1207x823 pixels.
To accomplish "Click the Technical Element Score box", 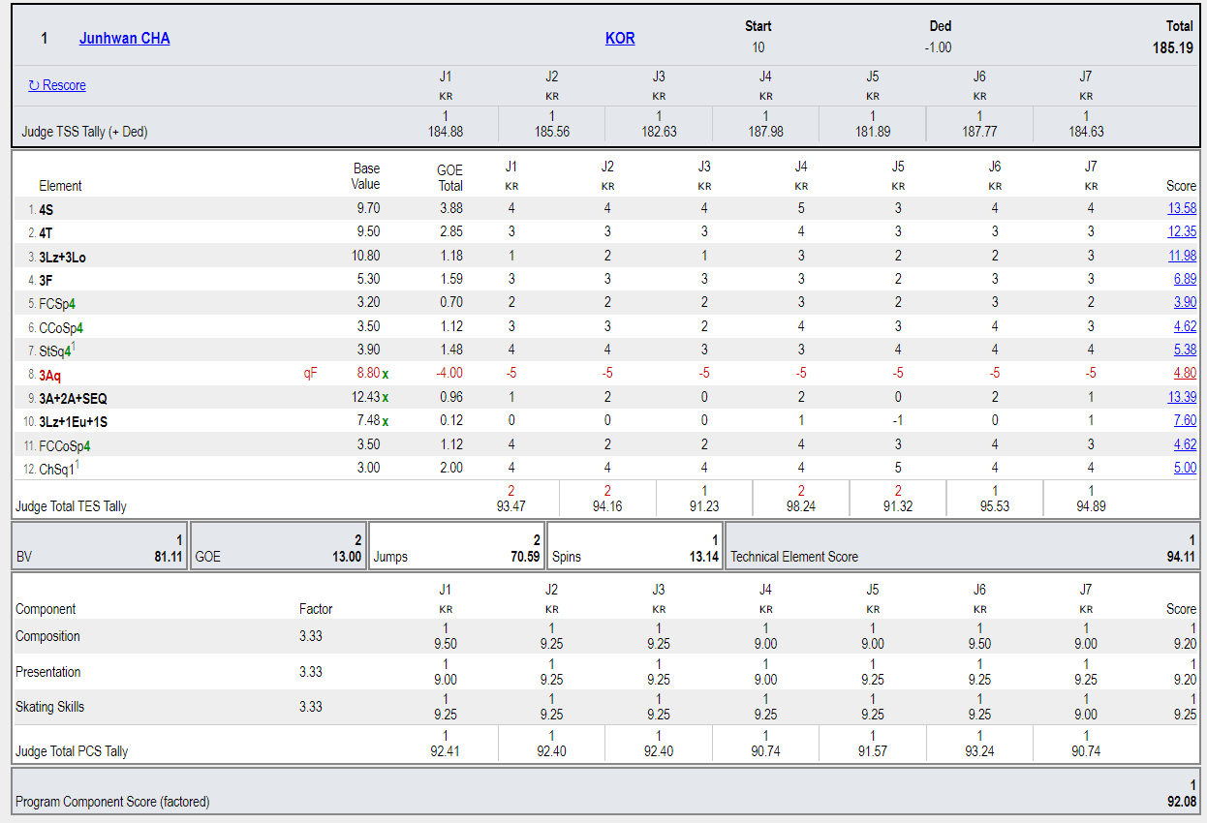I will tap(963, 546).
